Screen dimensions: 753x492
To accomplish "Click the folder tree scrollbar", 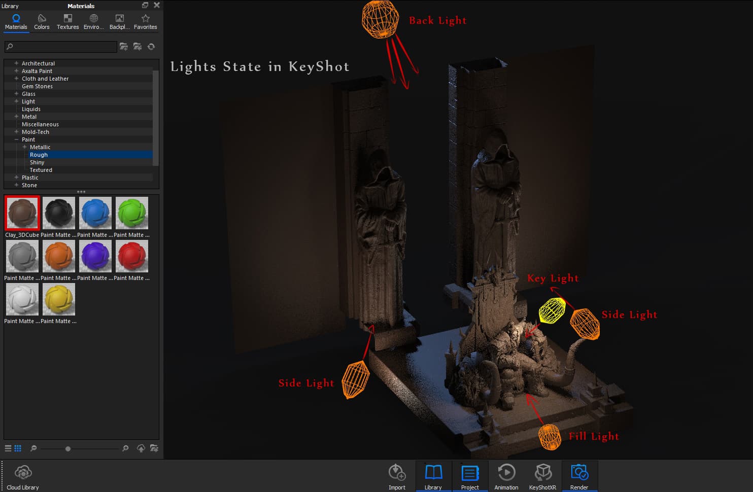I will click(156, 118).
